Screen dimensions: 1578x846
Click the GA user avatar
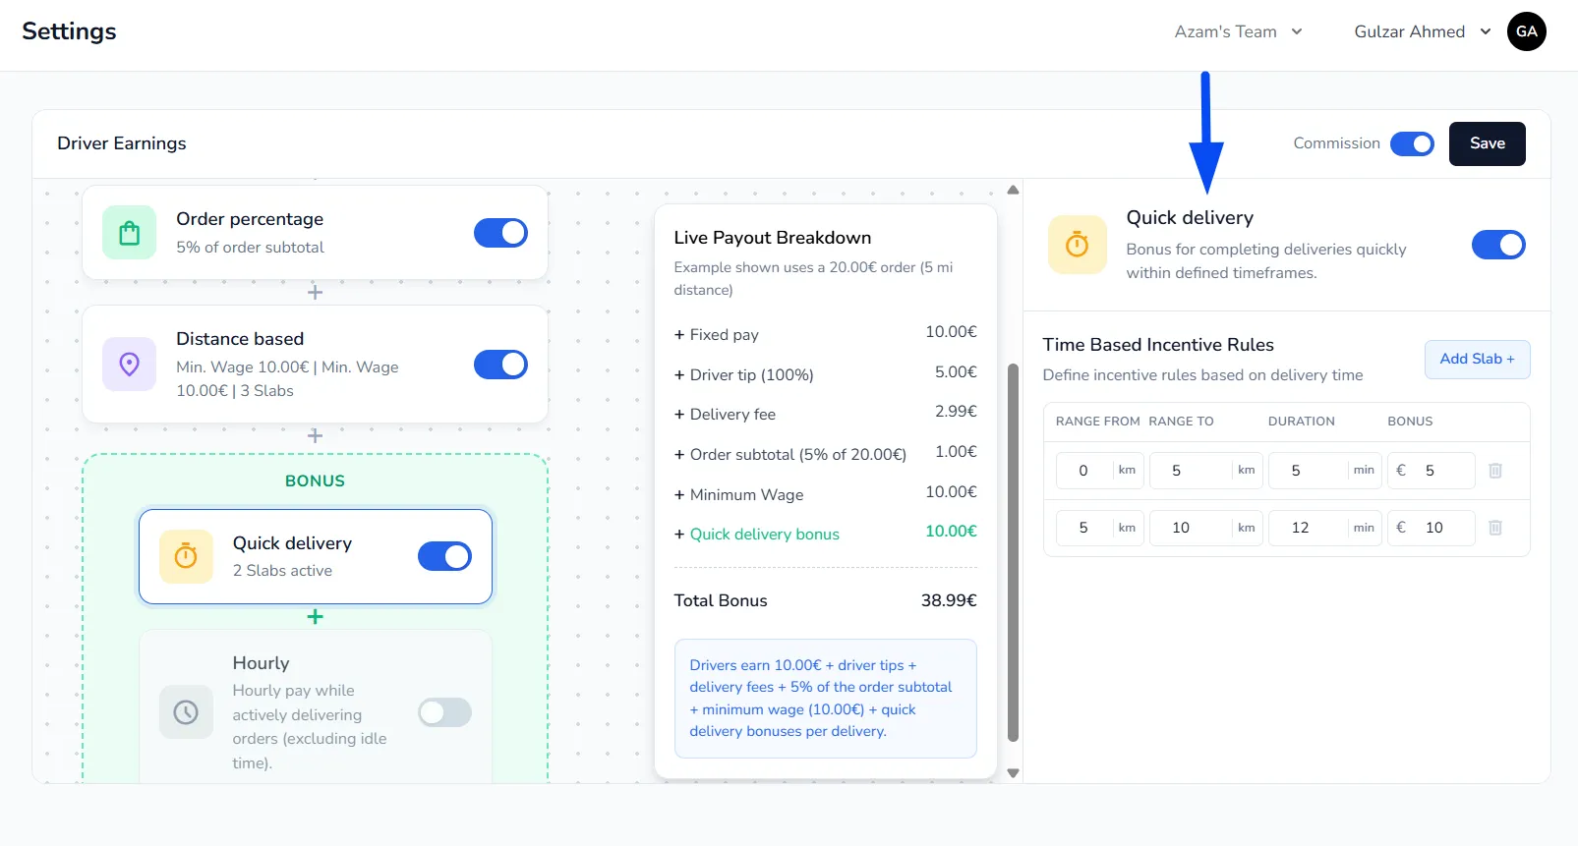click(x=1527, y=31)
